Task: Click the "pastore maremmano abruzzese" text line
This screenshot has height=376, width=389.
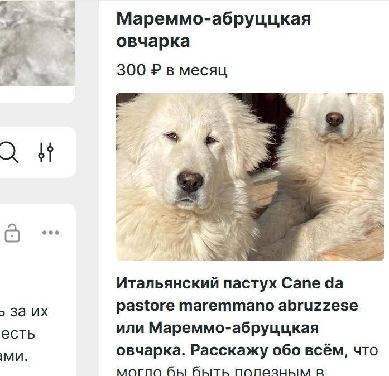Action: tap(237, 306)
